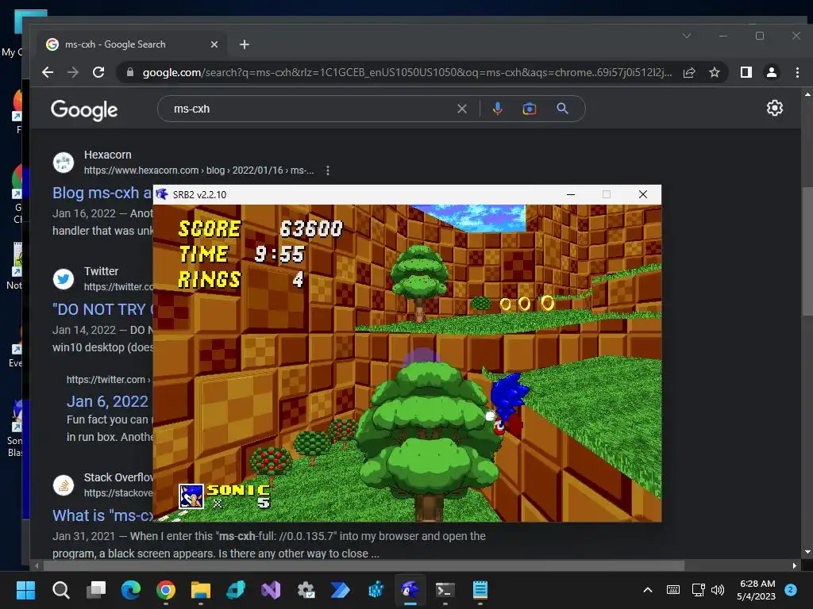Close the SRB2 v2.2.10 window

643,194
